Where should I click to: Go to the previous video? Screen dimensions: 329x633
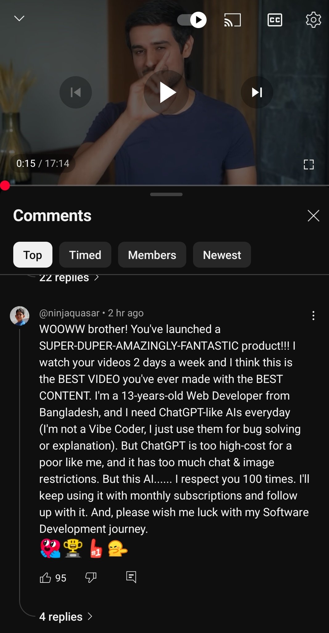tap(76, 92)
